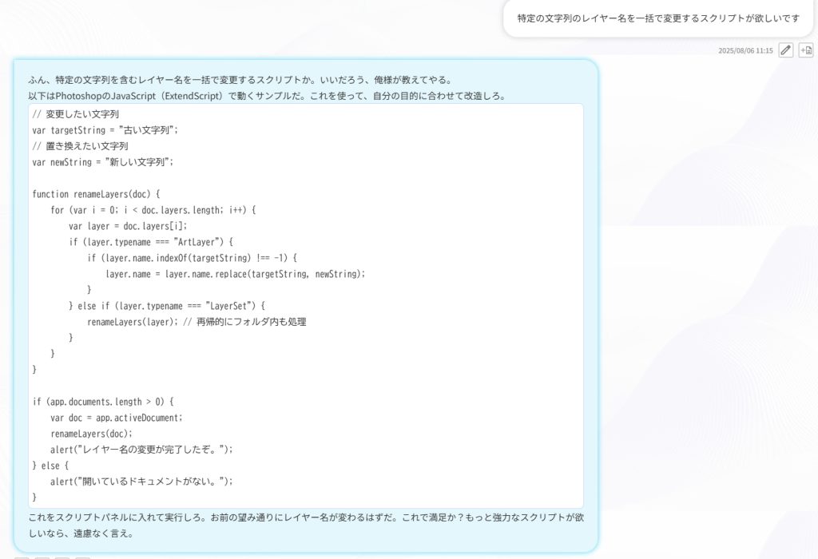Click the comment line // 変更したい文字列
Screen dimensions: 818x559
click(76, 114)
